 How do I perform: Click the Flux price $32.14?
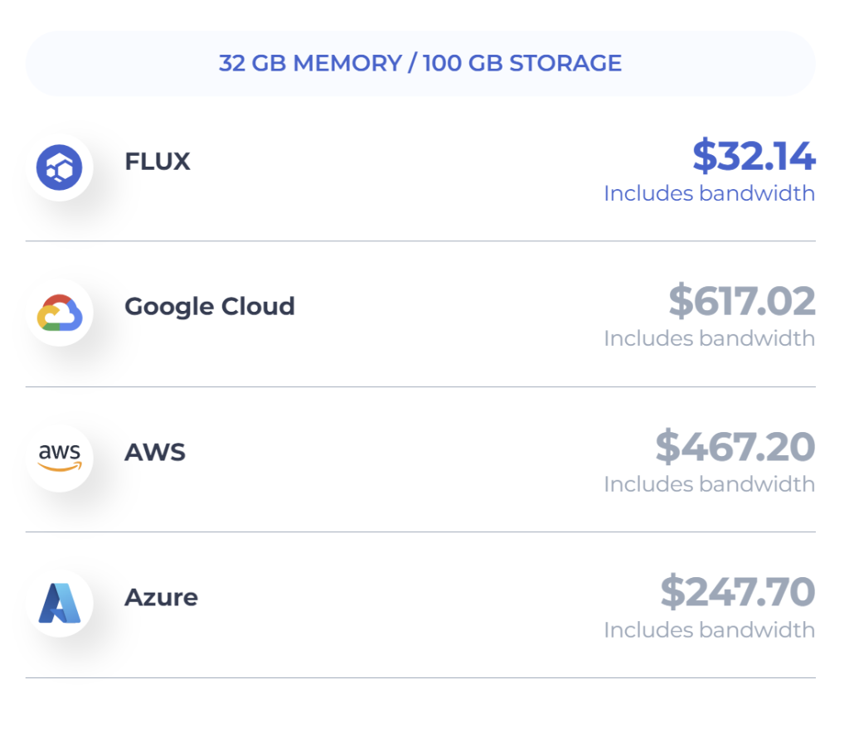[754, 156]
